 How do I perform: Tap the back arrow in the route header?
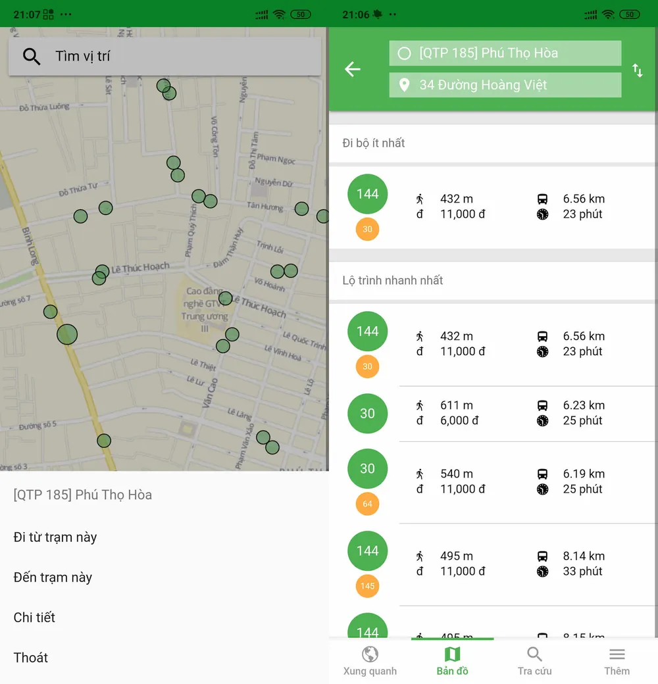pyautogui.click(x=353, y=69)
